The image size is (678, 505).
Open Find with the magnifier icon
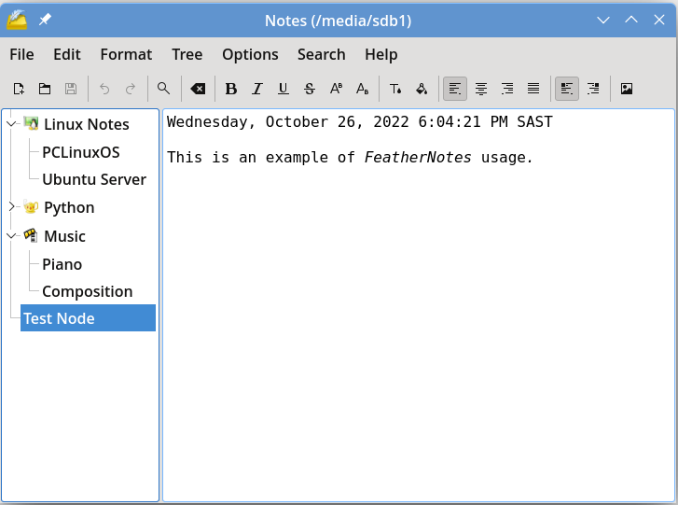coord(163,89)
